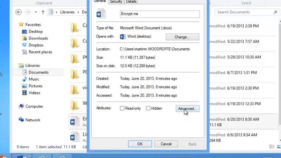Click the '11.1 KB (11,387 bytes)' size value
This screenshot has width=281, height=158.
coord(137,57)
